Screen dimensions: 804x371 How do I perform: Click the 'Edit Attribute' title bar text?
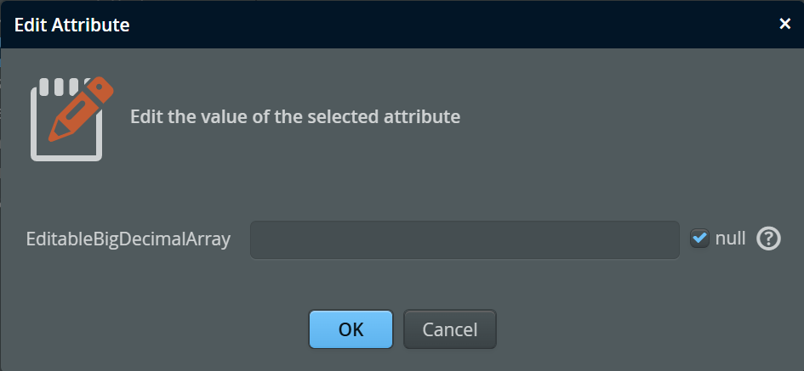point(72,25)
